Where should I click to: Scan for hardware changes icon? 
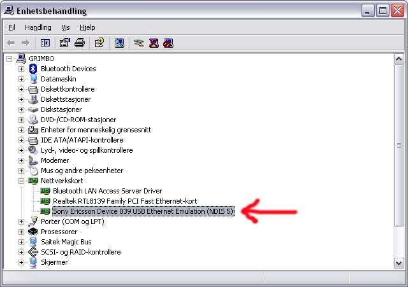coord(119,43)
